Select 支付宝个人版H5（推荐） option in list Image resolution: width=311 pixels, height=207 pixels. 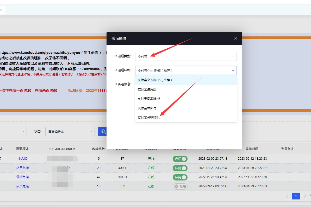tap(186, 80)
